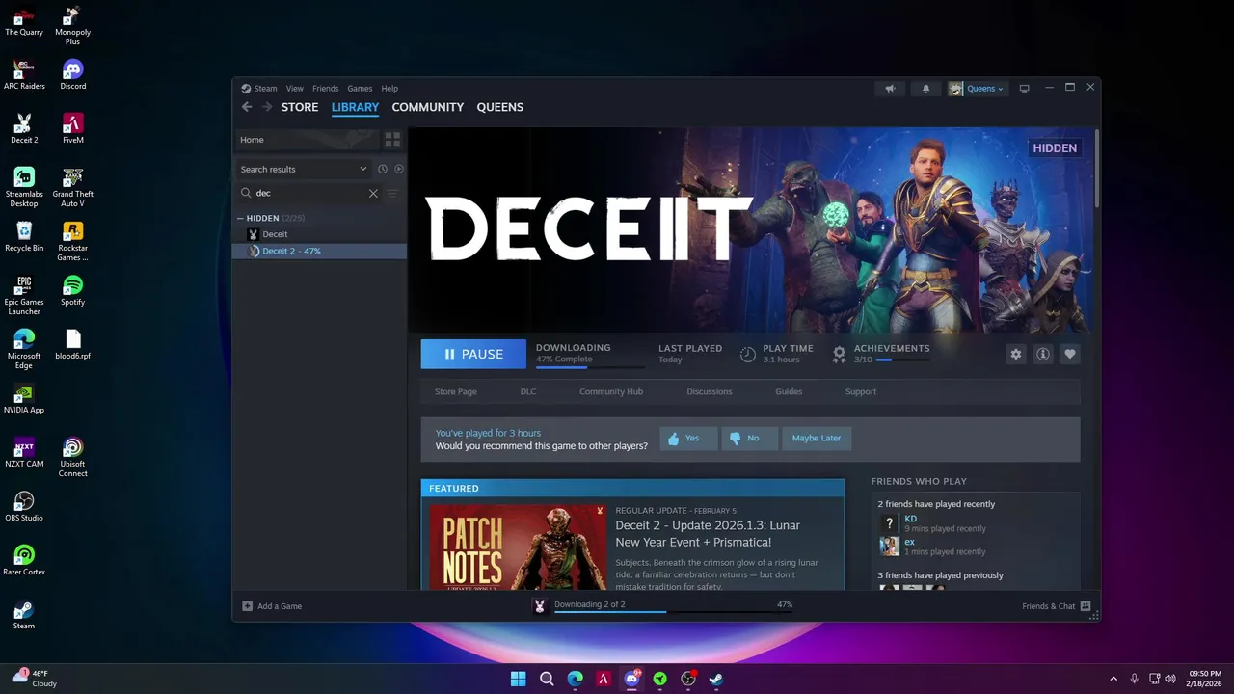Click the bottom download progress bar
Screen dimensions: 1234x694
click(673, 611)
